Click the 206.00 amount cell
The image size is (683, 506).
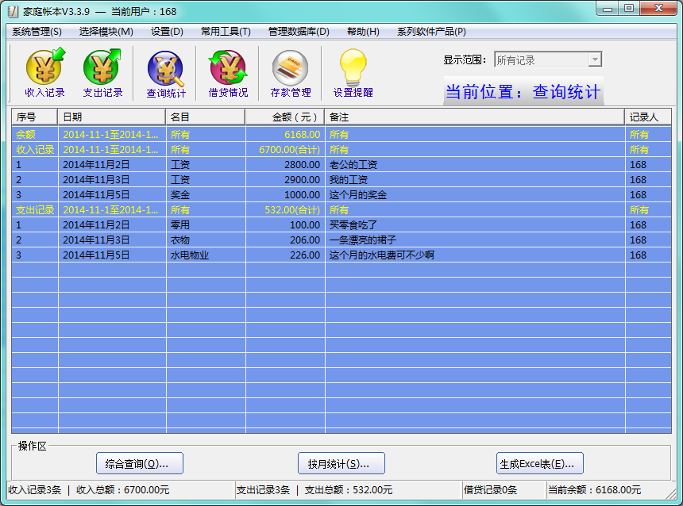click(x=285, y=240)
